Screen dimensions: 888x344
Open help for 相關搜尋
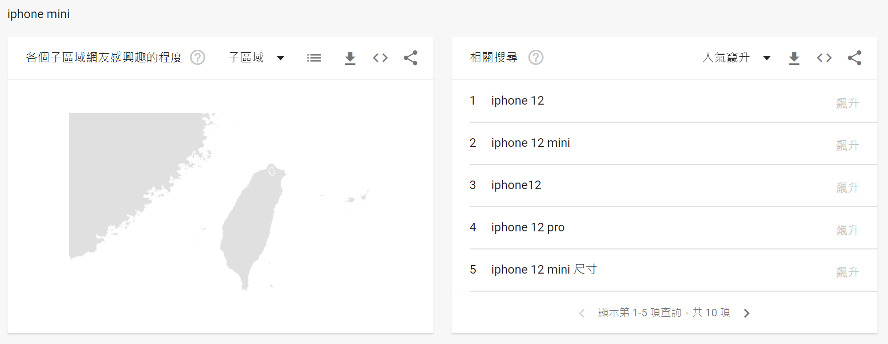pos(536,58)
